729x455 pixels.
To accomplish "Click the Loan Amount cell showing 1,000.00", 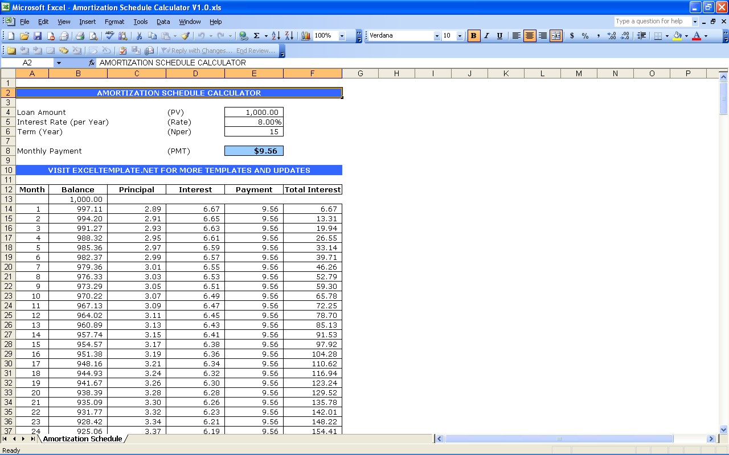I will click(x=254, y=112).
